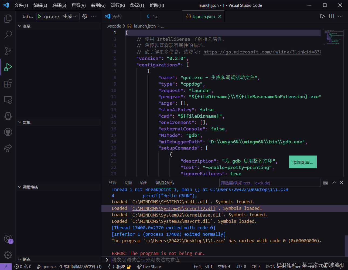Click the VS Code logo in title bar
The width and height of the screenshot is (348, 270).
6,5
